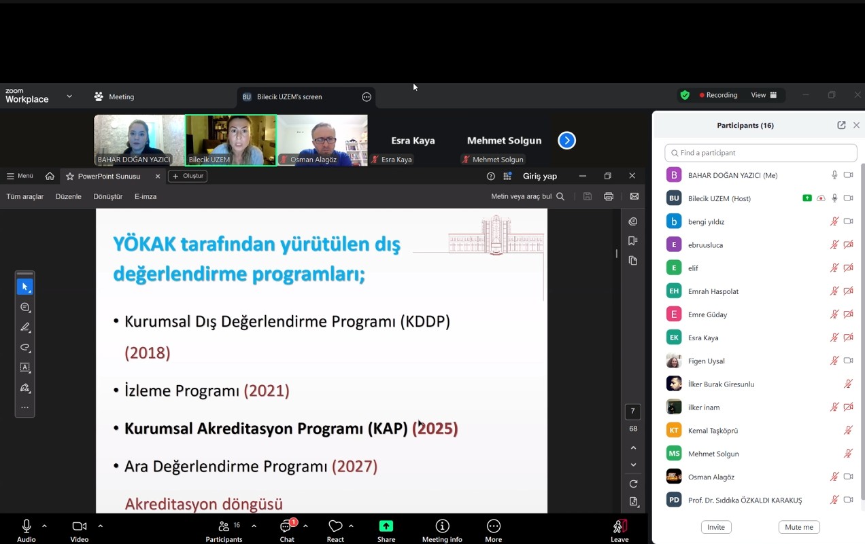Open the Düzenle menu
This screenshot has height=544, width=865.
(x=68, y=196)
